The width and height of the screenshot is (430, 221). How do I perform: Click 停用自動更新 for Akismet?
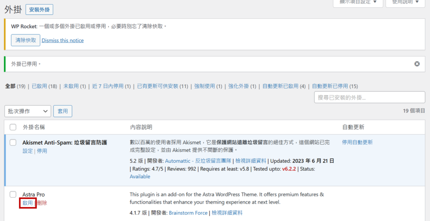coord(357,143)
